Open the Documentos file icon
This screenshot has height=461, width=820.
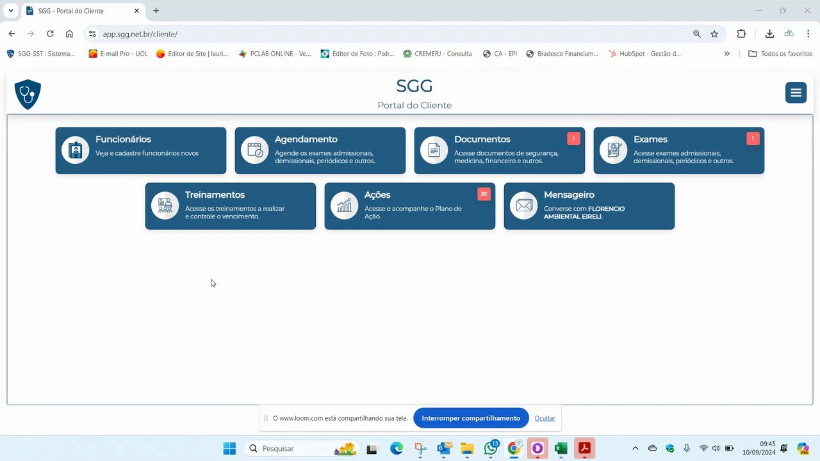[x=434, y=150]
